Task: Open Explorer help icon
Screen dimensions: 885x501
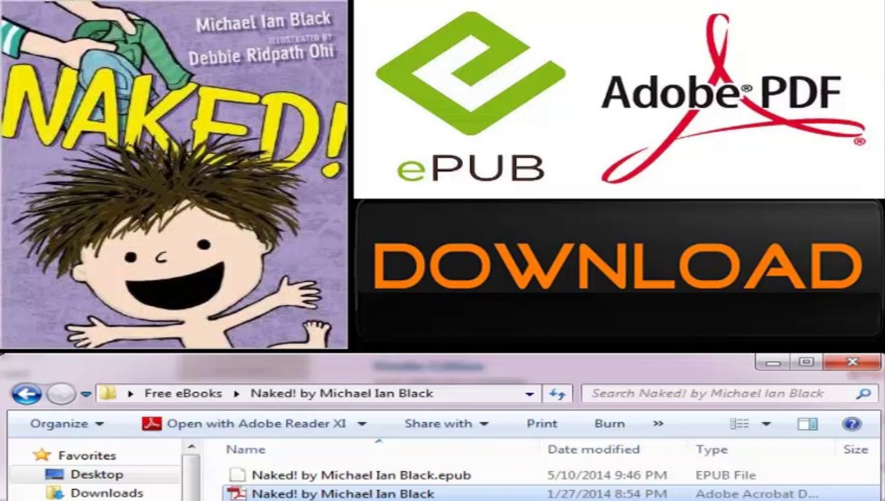Action: pos(852,423)
